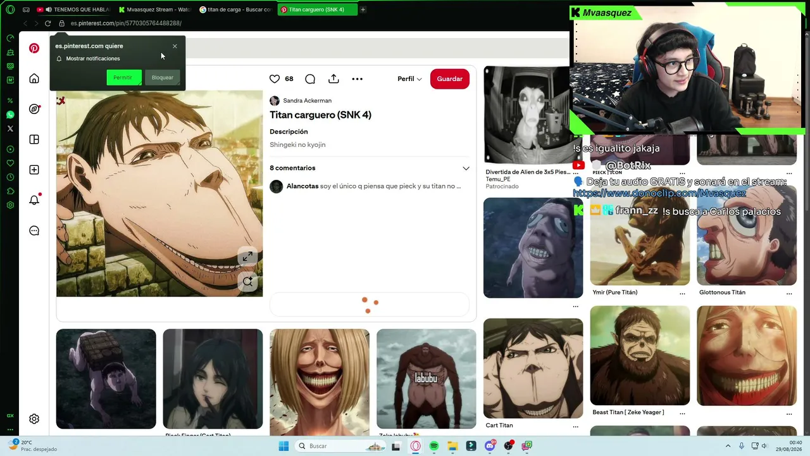Open the Cart Titan pin thumbnail

[533, 368]
